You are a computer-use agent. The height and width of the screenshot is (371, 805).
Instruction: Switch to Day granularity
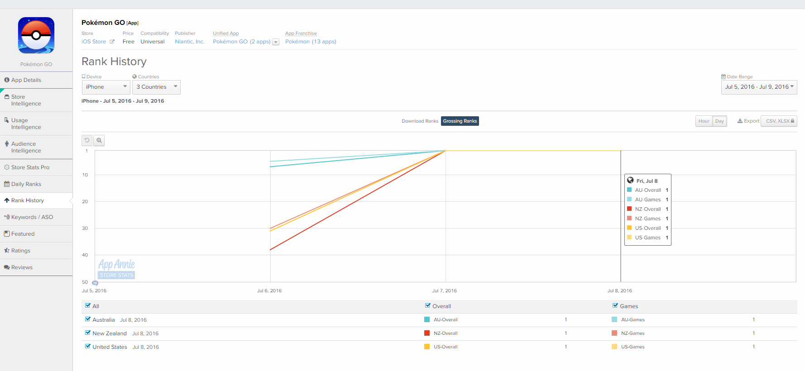pos(719,121)
